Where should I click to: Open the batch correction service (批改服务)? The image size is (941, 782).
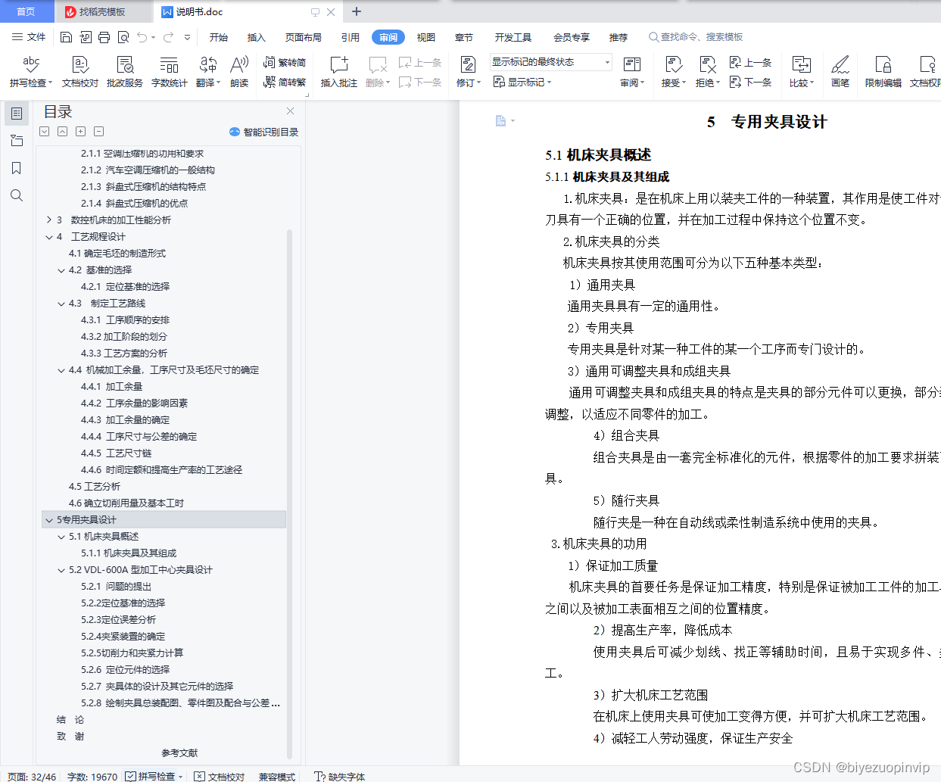(x=125, y=72)
